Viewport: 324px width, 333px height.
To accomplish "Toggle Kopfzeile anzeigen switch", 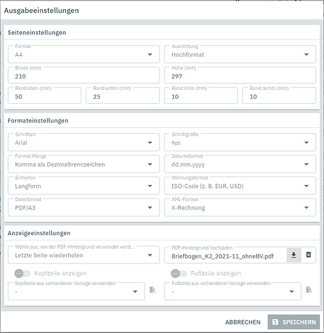I will coord(23,274).
